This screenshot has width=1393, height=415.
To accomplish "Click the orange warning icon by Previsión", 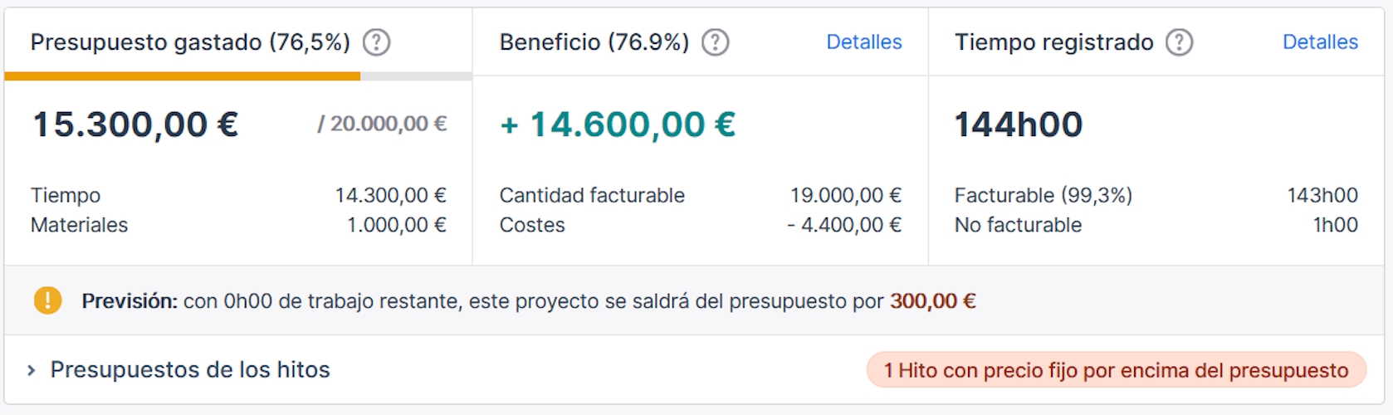I will point(47,300).
